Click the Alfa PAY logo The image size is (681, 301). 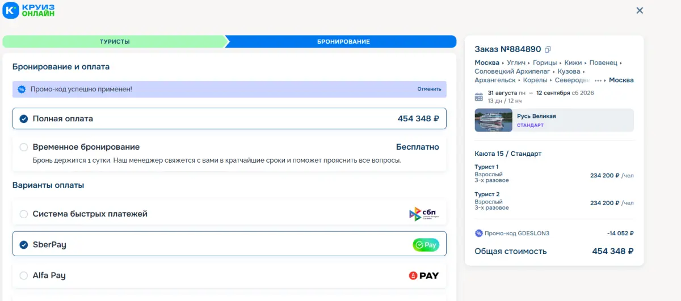(424, 275)
